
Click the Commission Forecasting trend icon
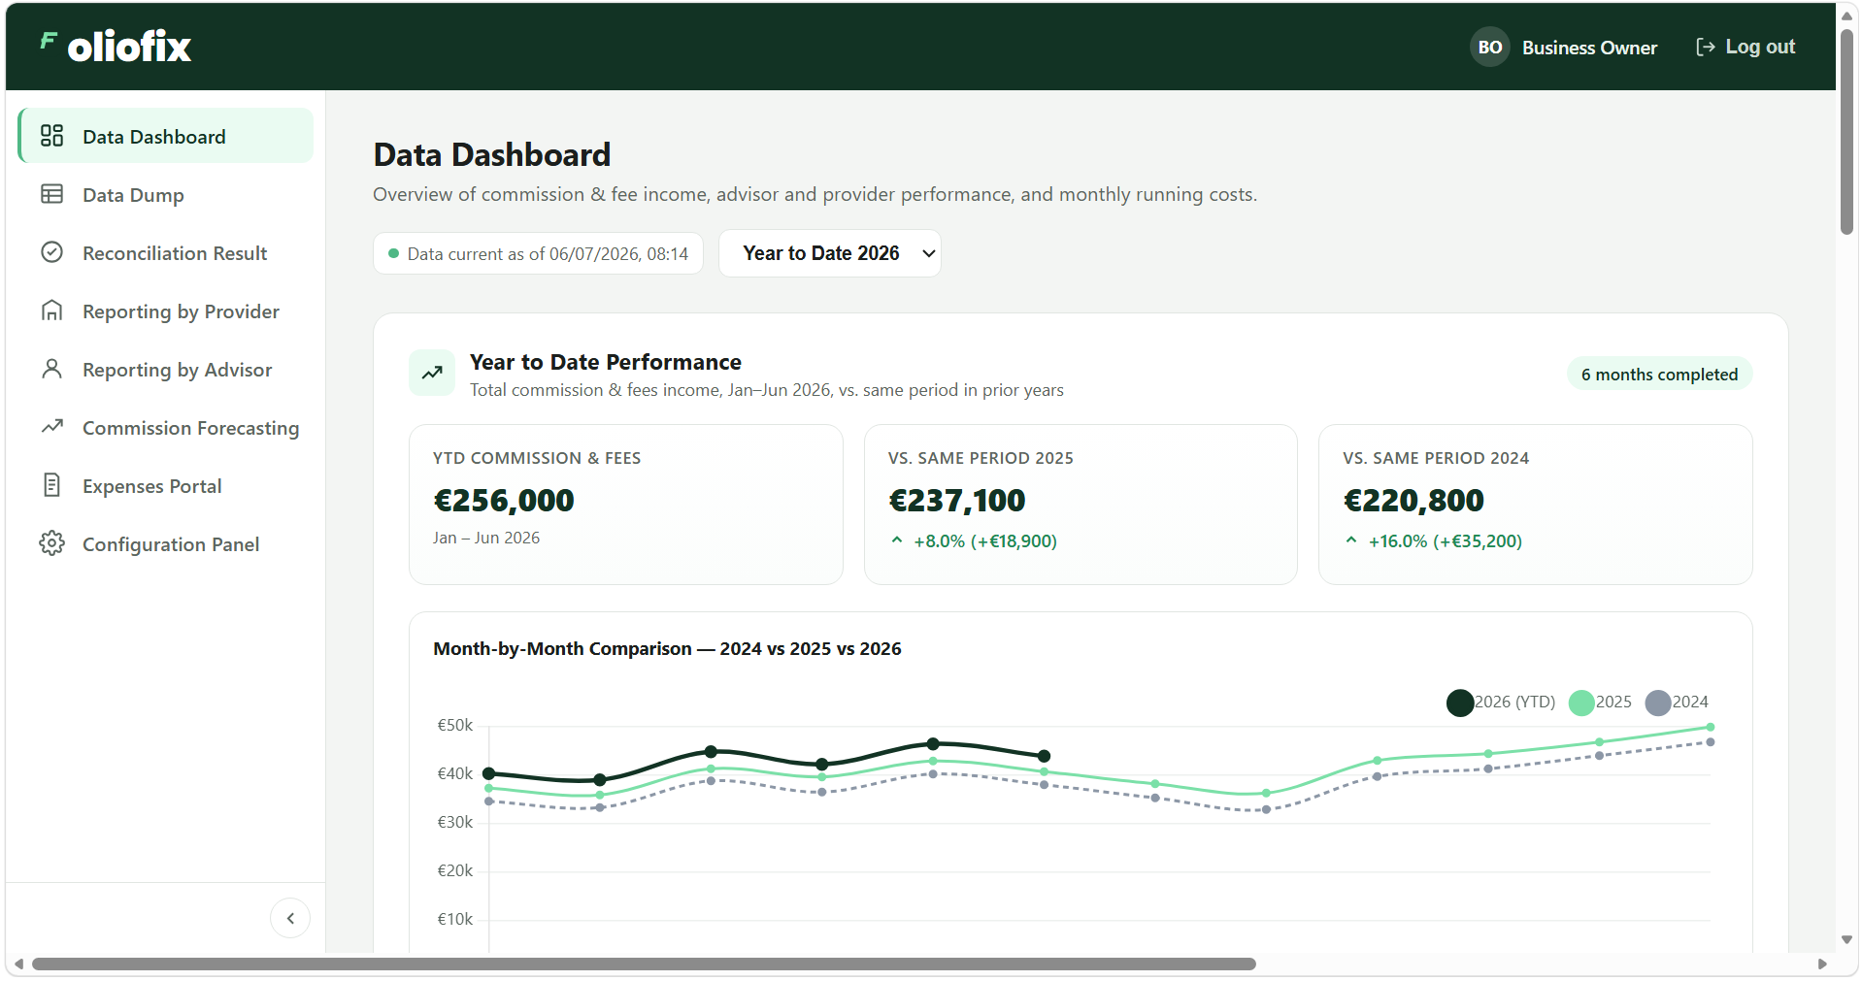(x=51, y=427)
